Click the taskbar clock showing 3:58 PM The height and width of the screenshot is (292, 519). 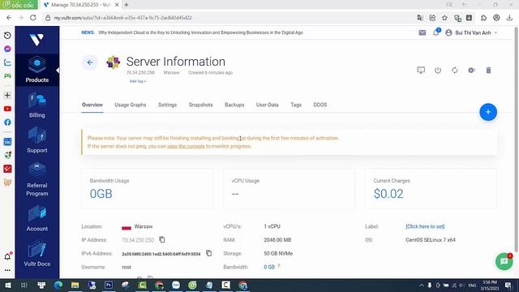point(490,285)
